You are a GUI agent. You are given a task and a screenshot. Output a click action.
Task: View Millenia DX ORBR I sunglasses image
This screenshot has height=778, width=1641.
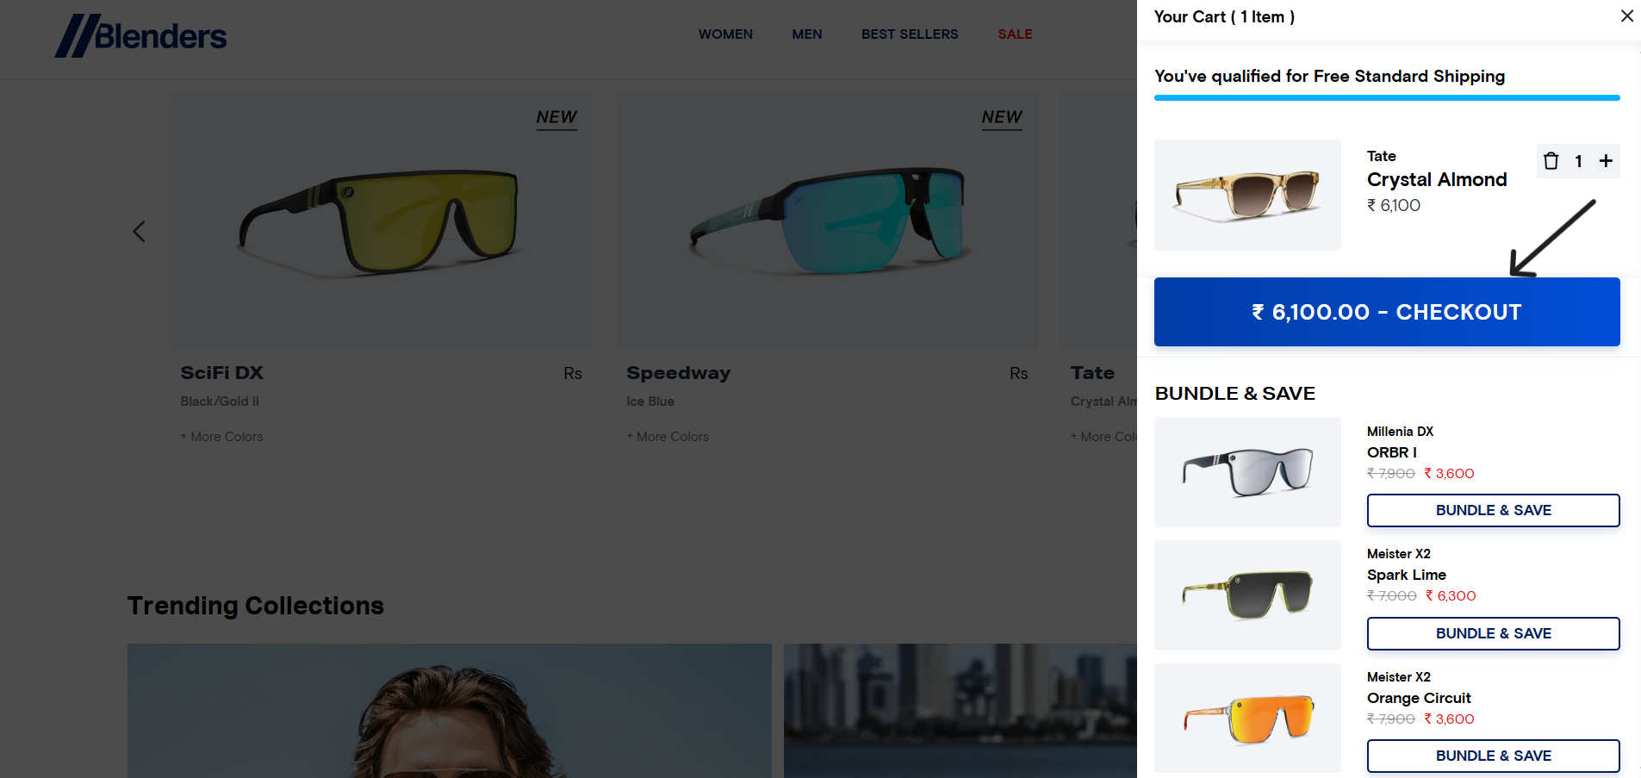(1247, 472)
